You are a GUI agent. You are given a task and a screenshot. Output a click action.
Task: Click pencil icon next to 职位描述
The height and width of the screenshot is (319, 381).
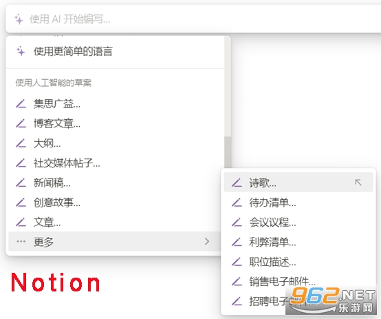click(237, 262)
